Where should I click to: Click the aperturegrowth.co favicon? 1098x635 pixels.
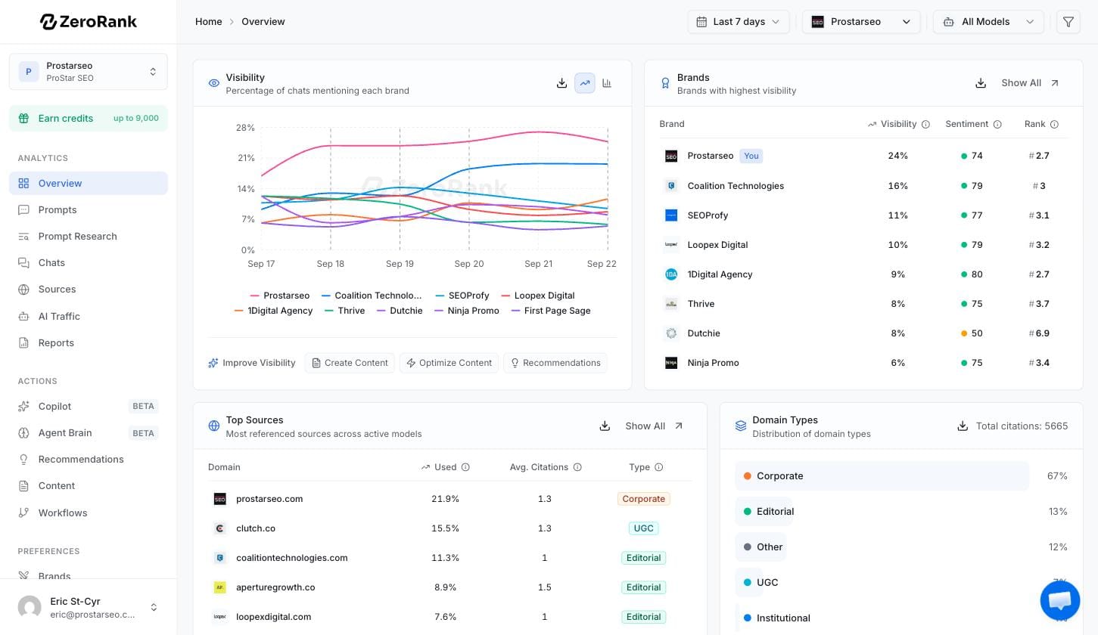[219, 587]
